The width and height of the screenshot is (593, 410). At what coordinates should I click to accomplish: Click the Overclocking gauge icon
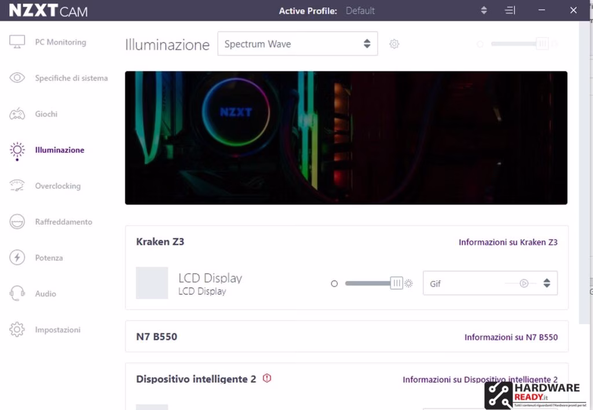[17, 186]
